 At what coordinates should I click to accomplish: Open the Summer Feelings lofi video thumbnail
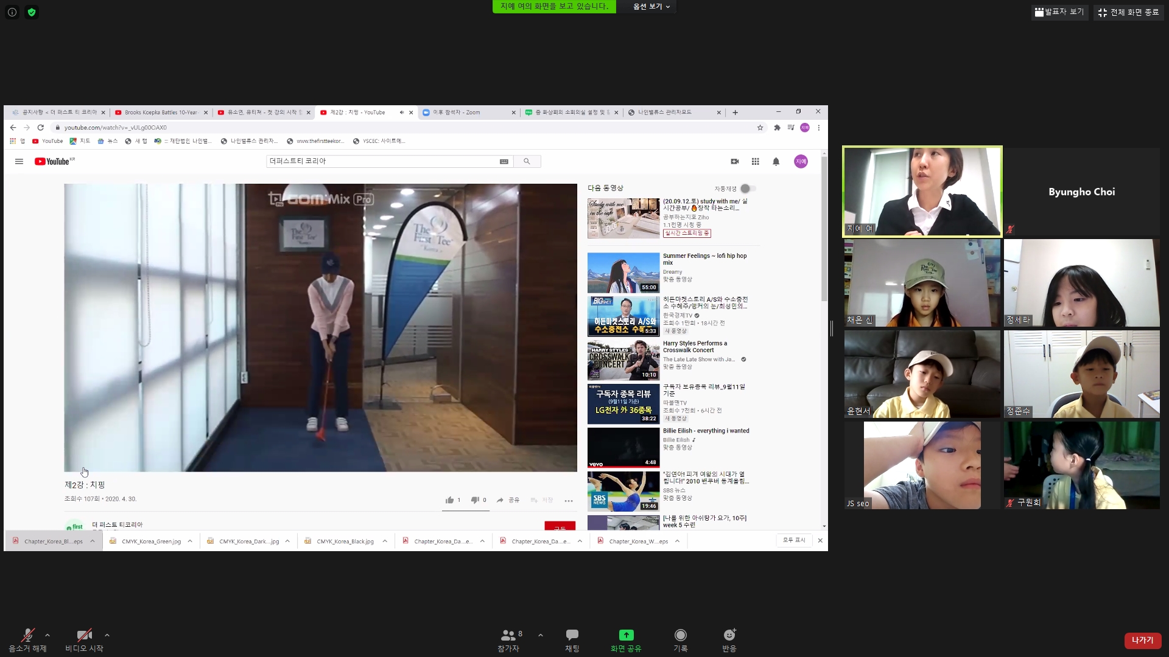[x=623, y=273]
